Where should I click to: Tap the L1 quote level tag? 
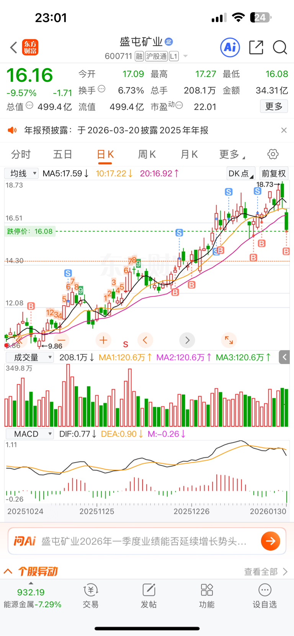(174, 56)
